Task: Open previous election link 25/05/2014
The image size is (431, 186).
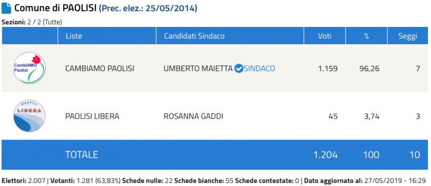Action: tap(148, 9)
